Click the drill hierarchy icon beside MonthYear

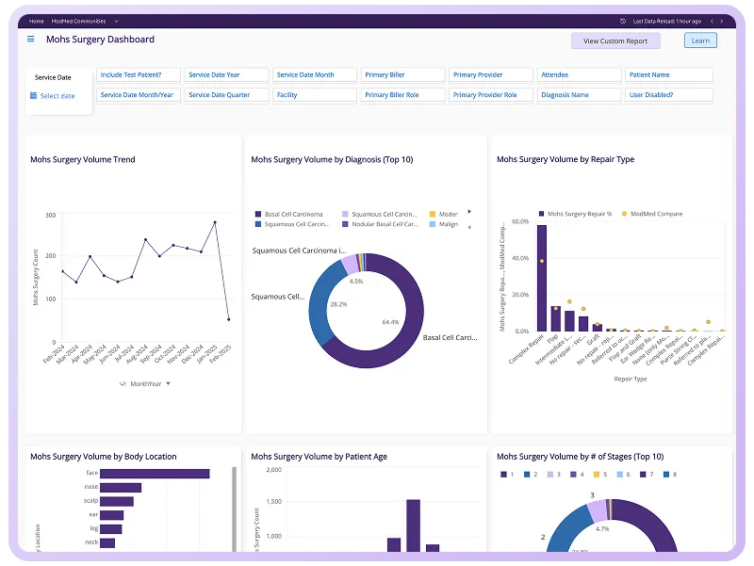coord(123,383)
